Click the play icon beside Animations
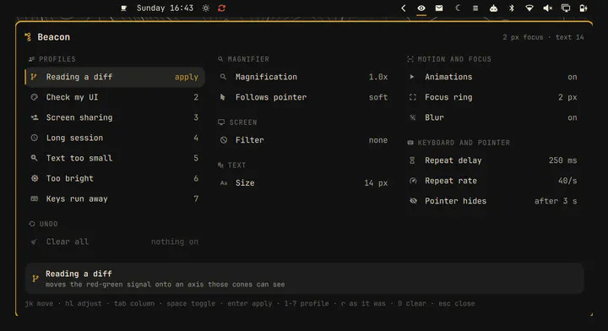This screenshot has width=608, height=331. tap(412, 77)
